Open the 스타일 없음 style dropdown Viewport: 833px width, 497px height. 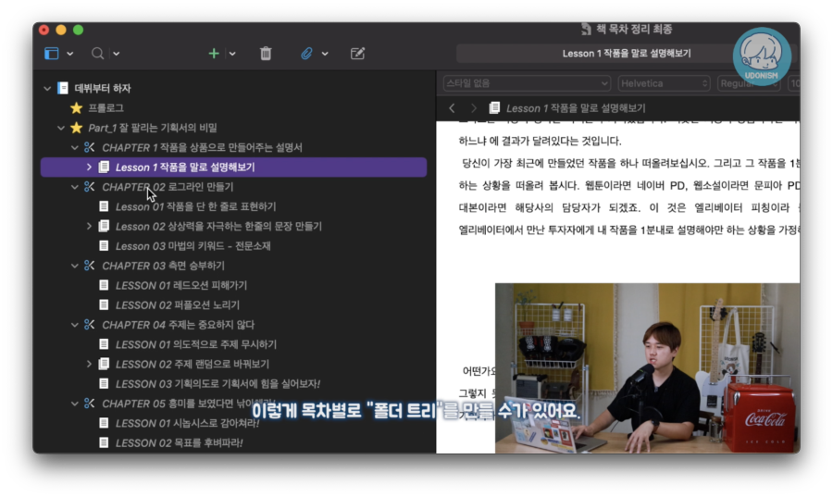527,83
